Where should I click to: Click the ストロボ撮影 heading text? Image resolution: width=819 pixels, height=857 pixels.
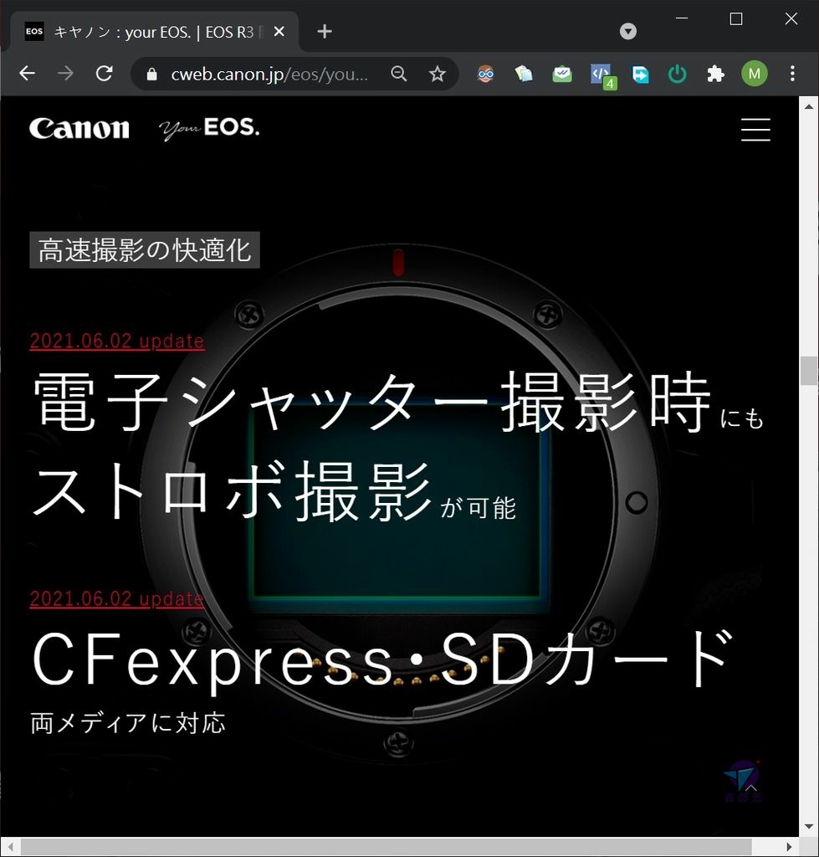(233, 490)
